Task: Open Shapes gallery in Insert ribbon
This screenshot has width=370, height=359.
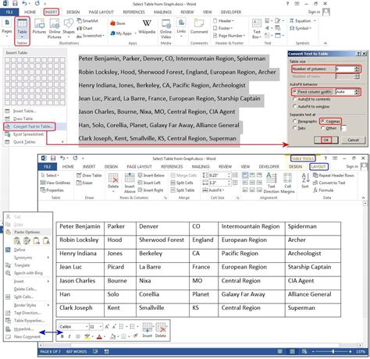Action: coord(69,27)
